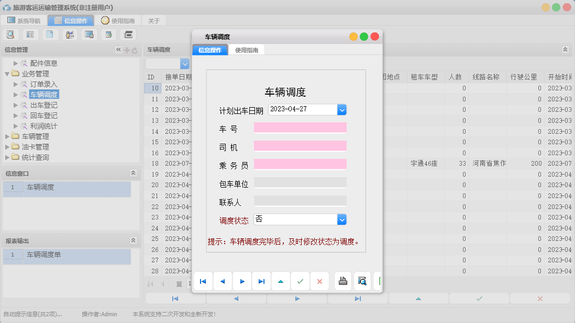The height and width of the screenshot is (323, 575).
Task: Click the printer icon in the dialog
Action: coord(343,281)
